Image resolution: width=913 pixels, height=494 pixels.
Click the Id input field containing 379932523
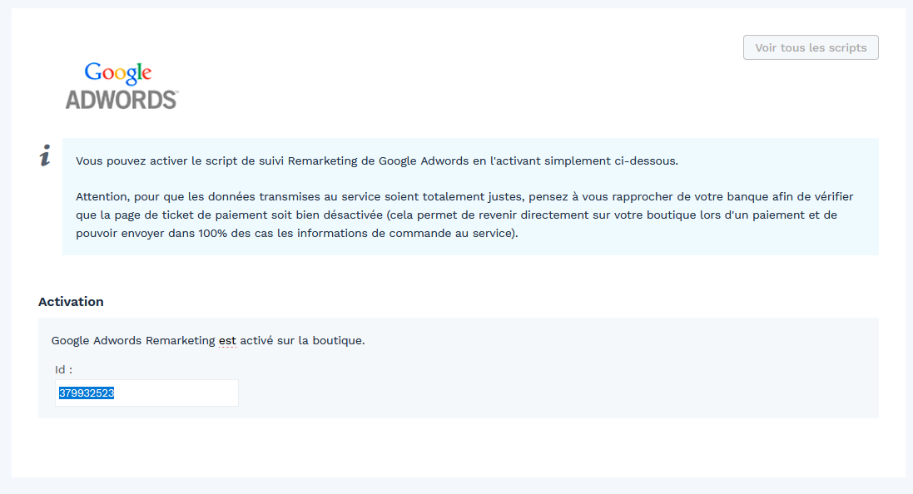(x=146, y=393)
